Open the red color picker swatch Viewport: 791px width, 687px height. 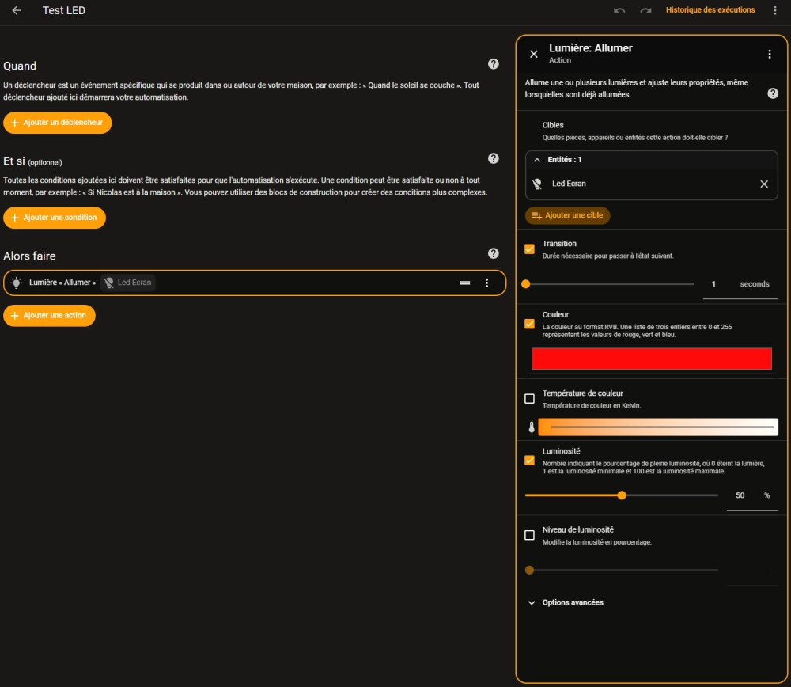651,359
